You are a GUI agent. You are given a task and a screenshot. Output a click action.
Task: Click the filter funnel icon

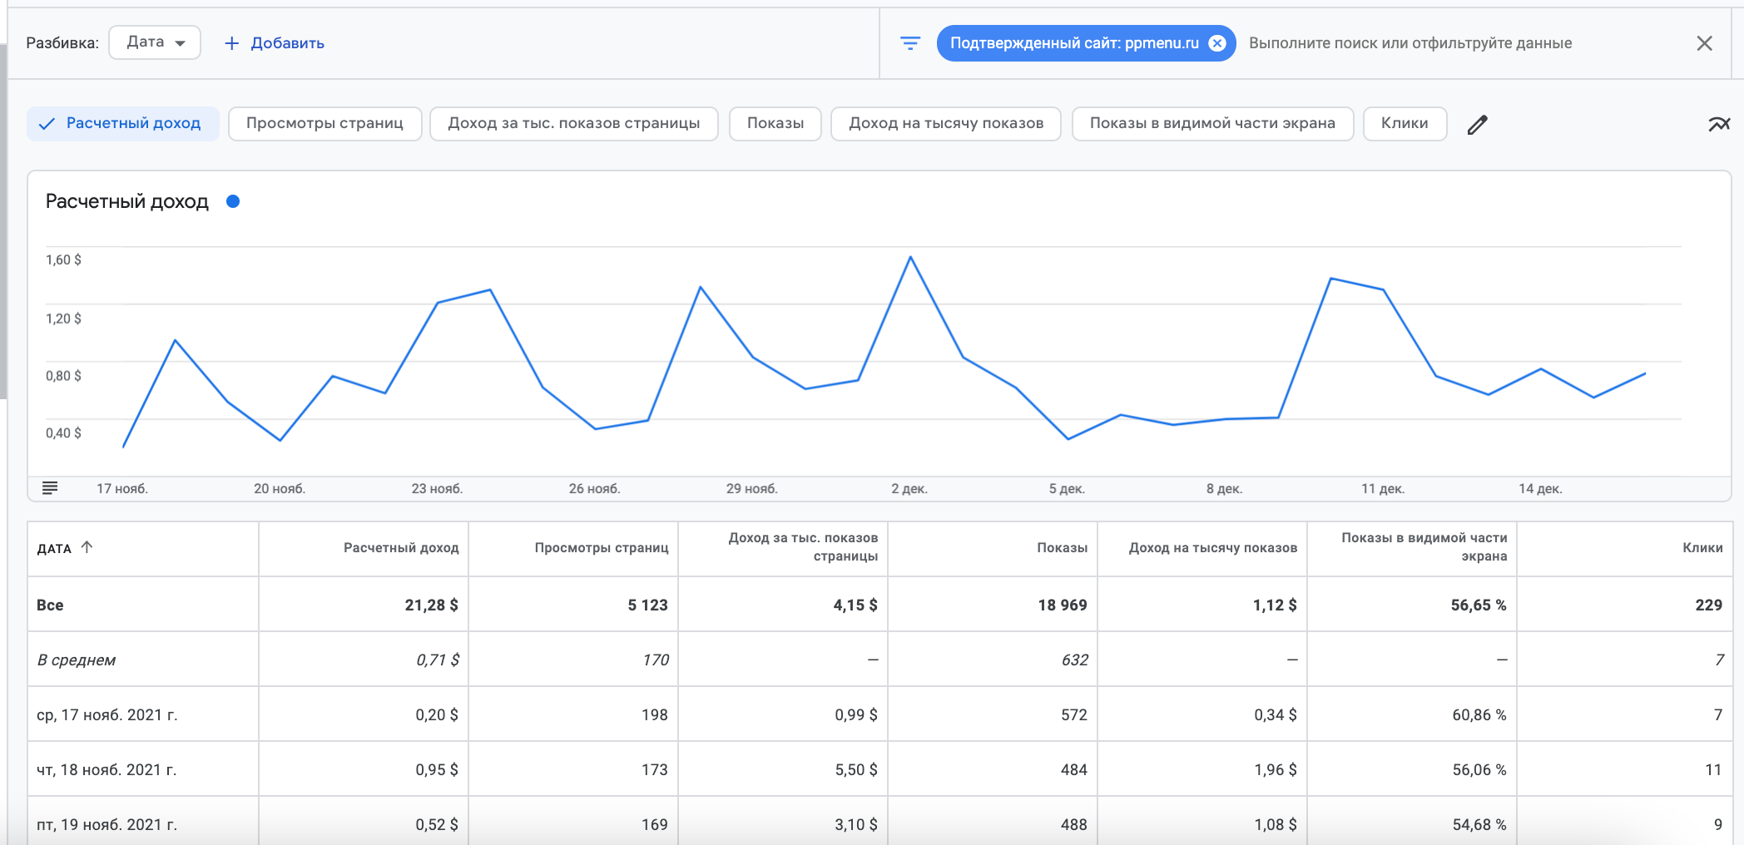click(910, 43)
